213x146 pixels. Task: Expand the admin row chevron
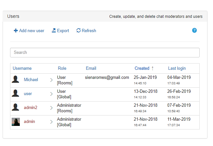click(x=51, y=122)
